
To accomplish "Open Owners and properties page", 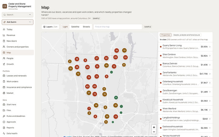I will pos(18,47).
